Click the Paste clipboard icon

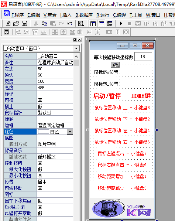click(53, 23)
